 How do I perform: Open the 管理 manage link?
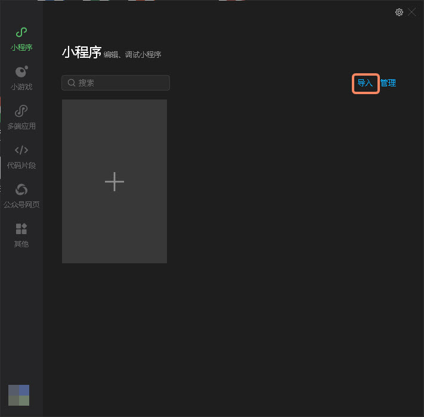(388, 83)
